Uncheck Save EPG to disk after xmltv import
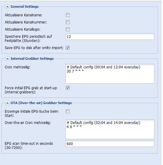The width and height of the screenshot is (163, 165). 68,48
